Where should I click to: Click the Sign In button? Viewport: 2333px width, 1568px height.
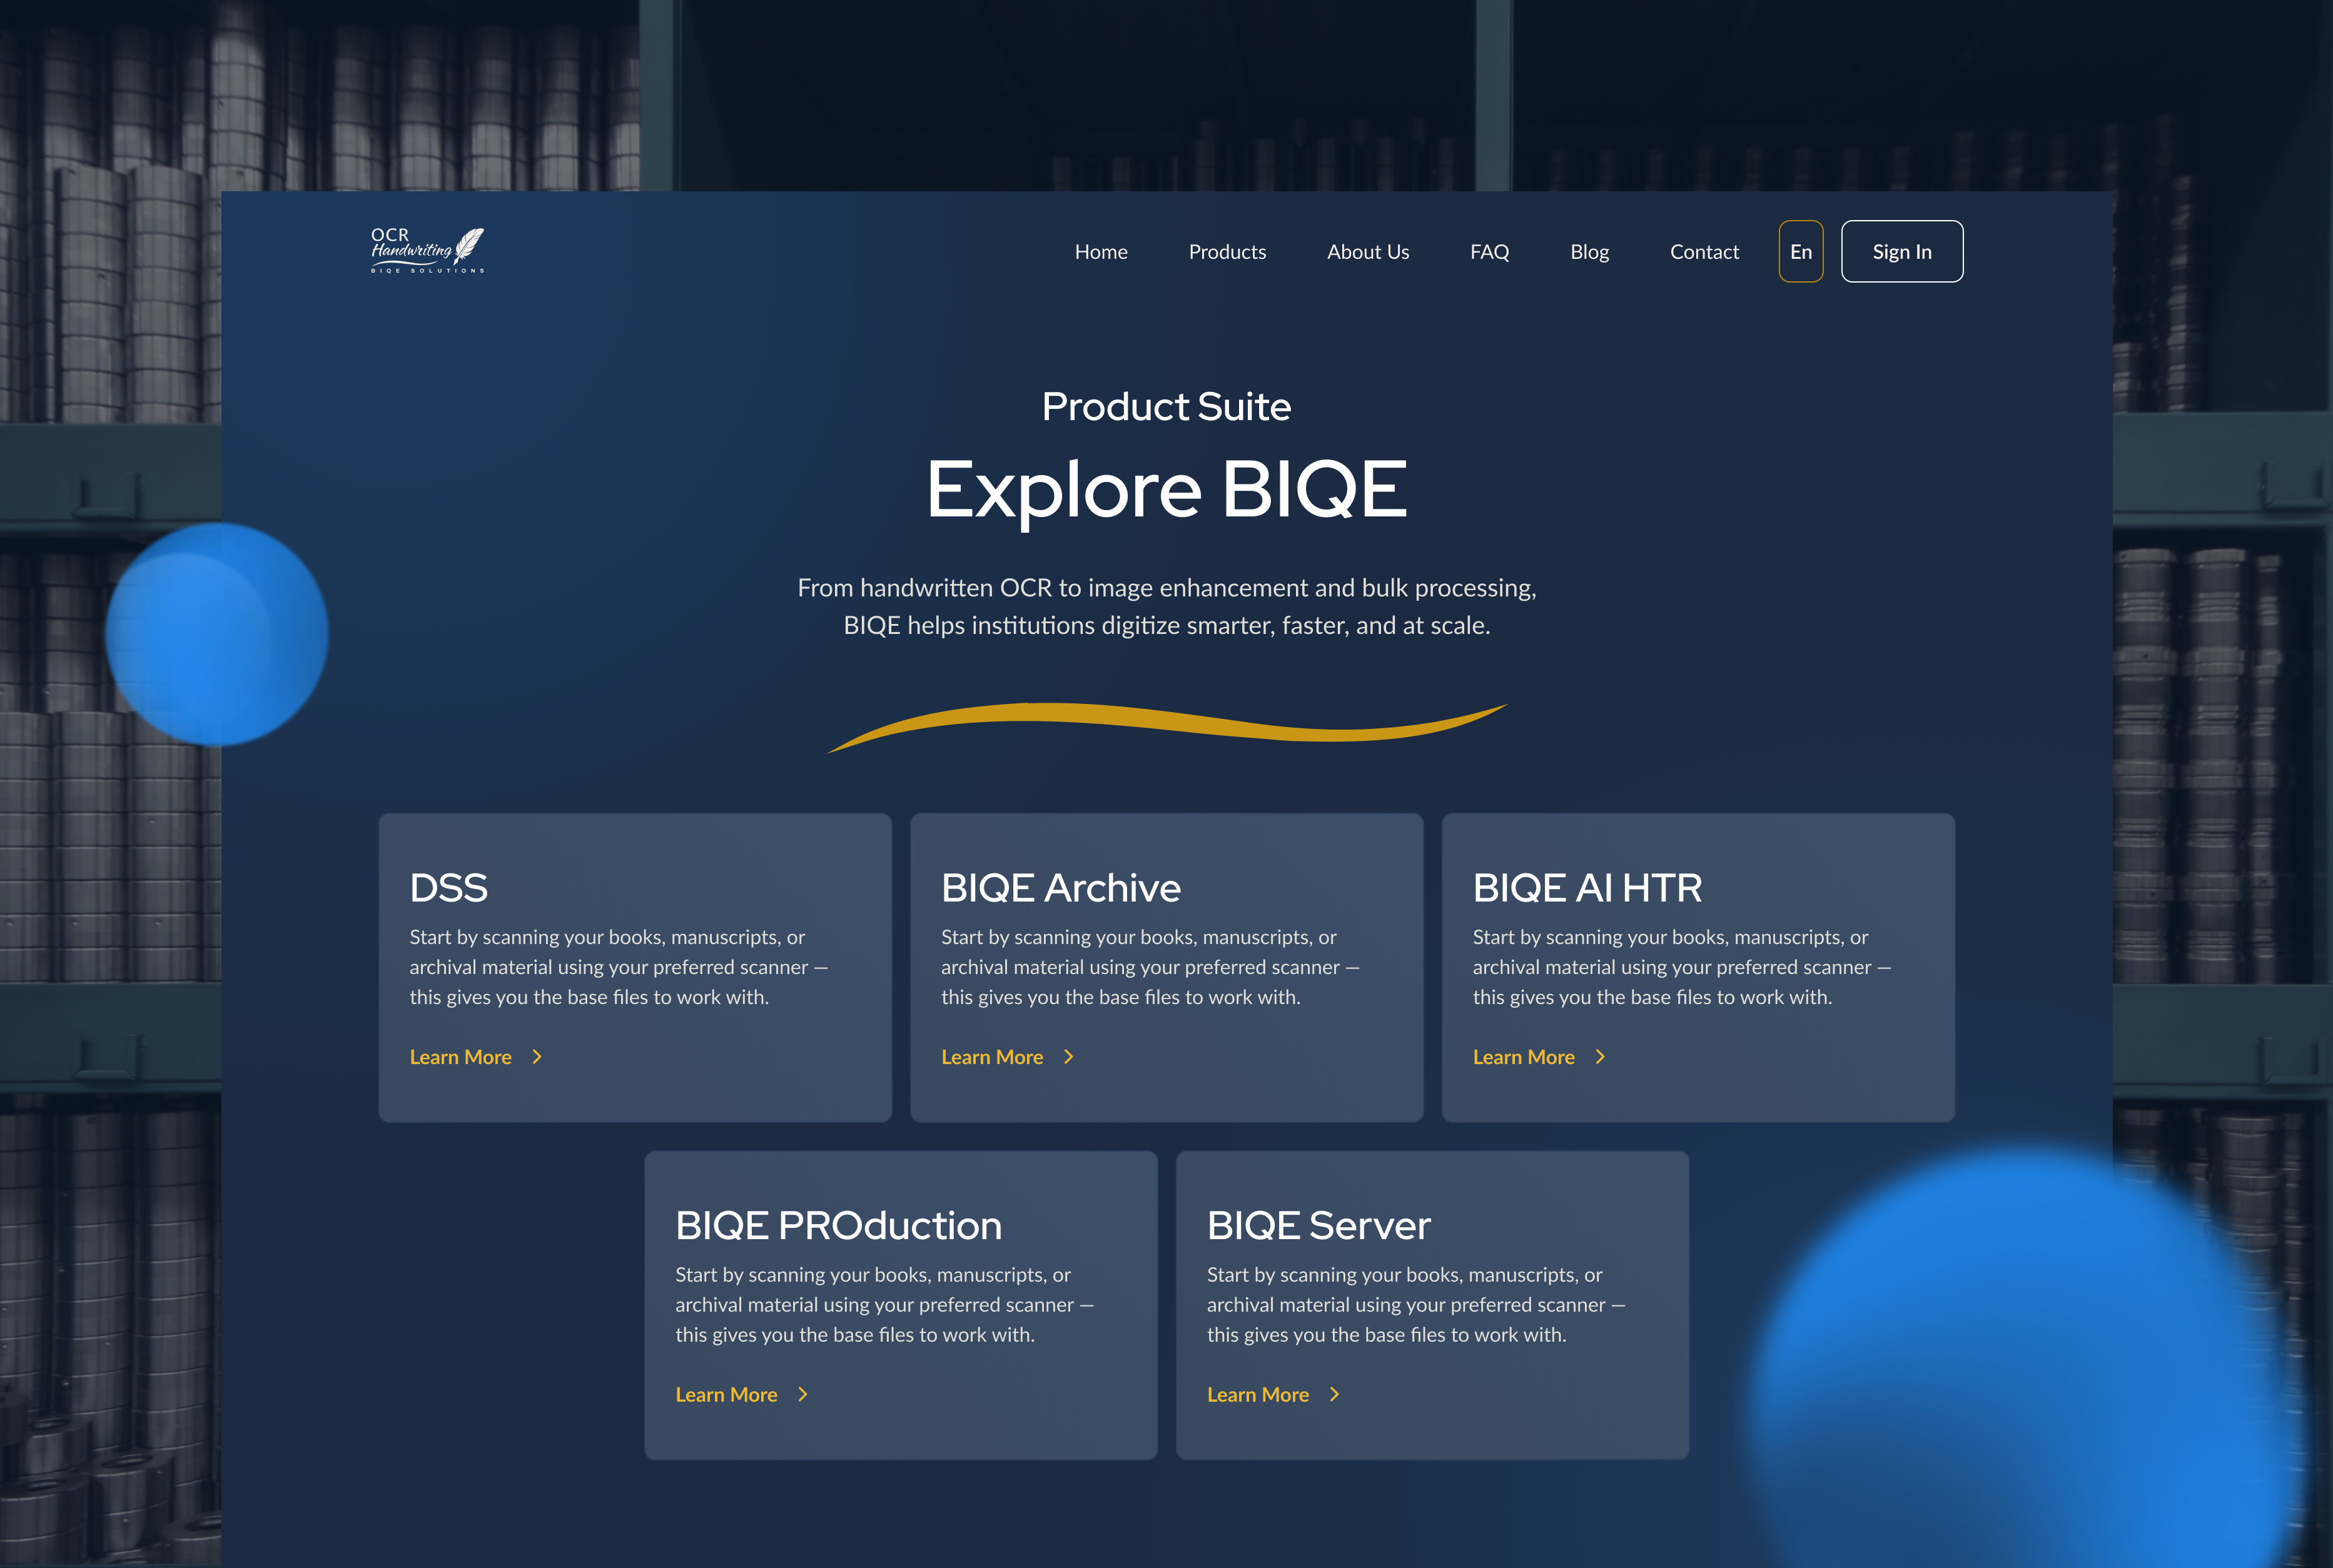1902,251
